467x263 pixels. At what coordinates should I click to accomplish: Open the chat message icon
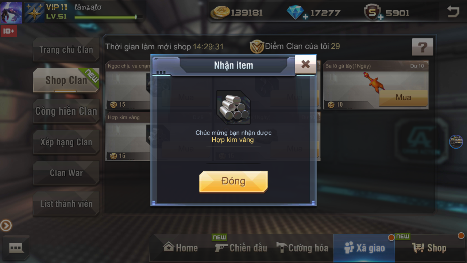point(16,248)
